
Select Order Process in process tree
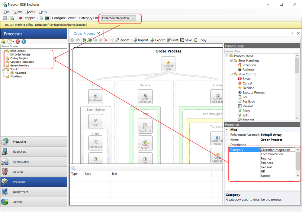tap(22, 55)
